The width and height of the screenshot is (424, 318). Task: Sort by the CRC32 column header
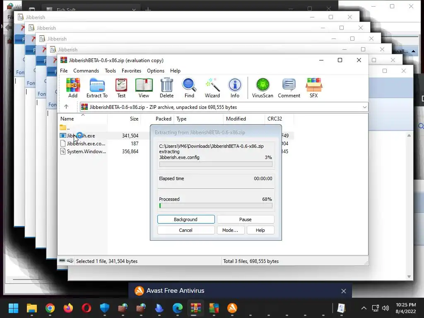point(279,119)
